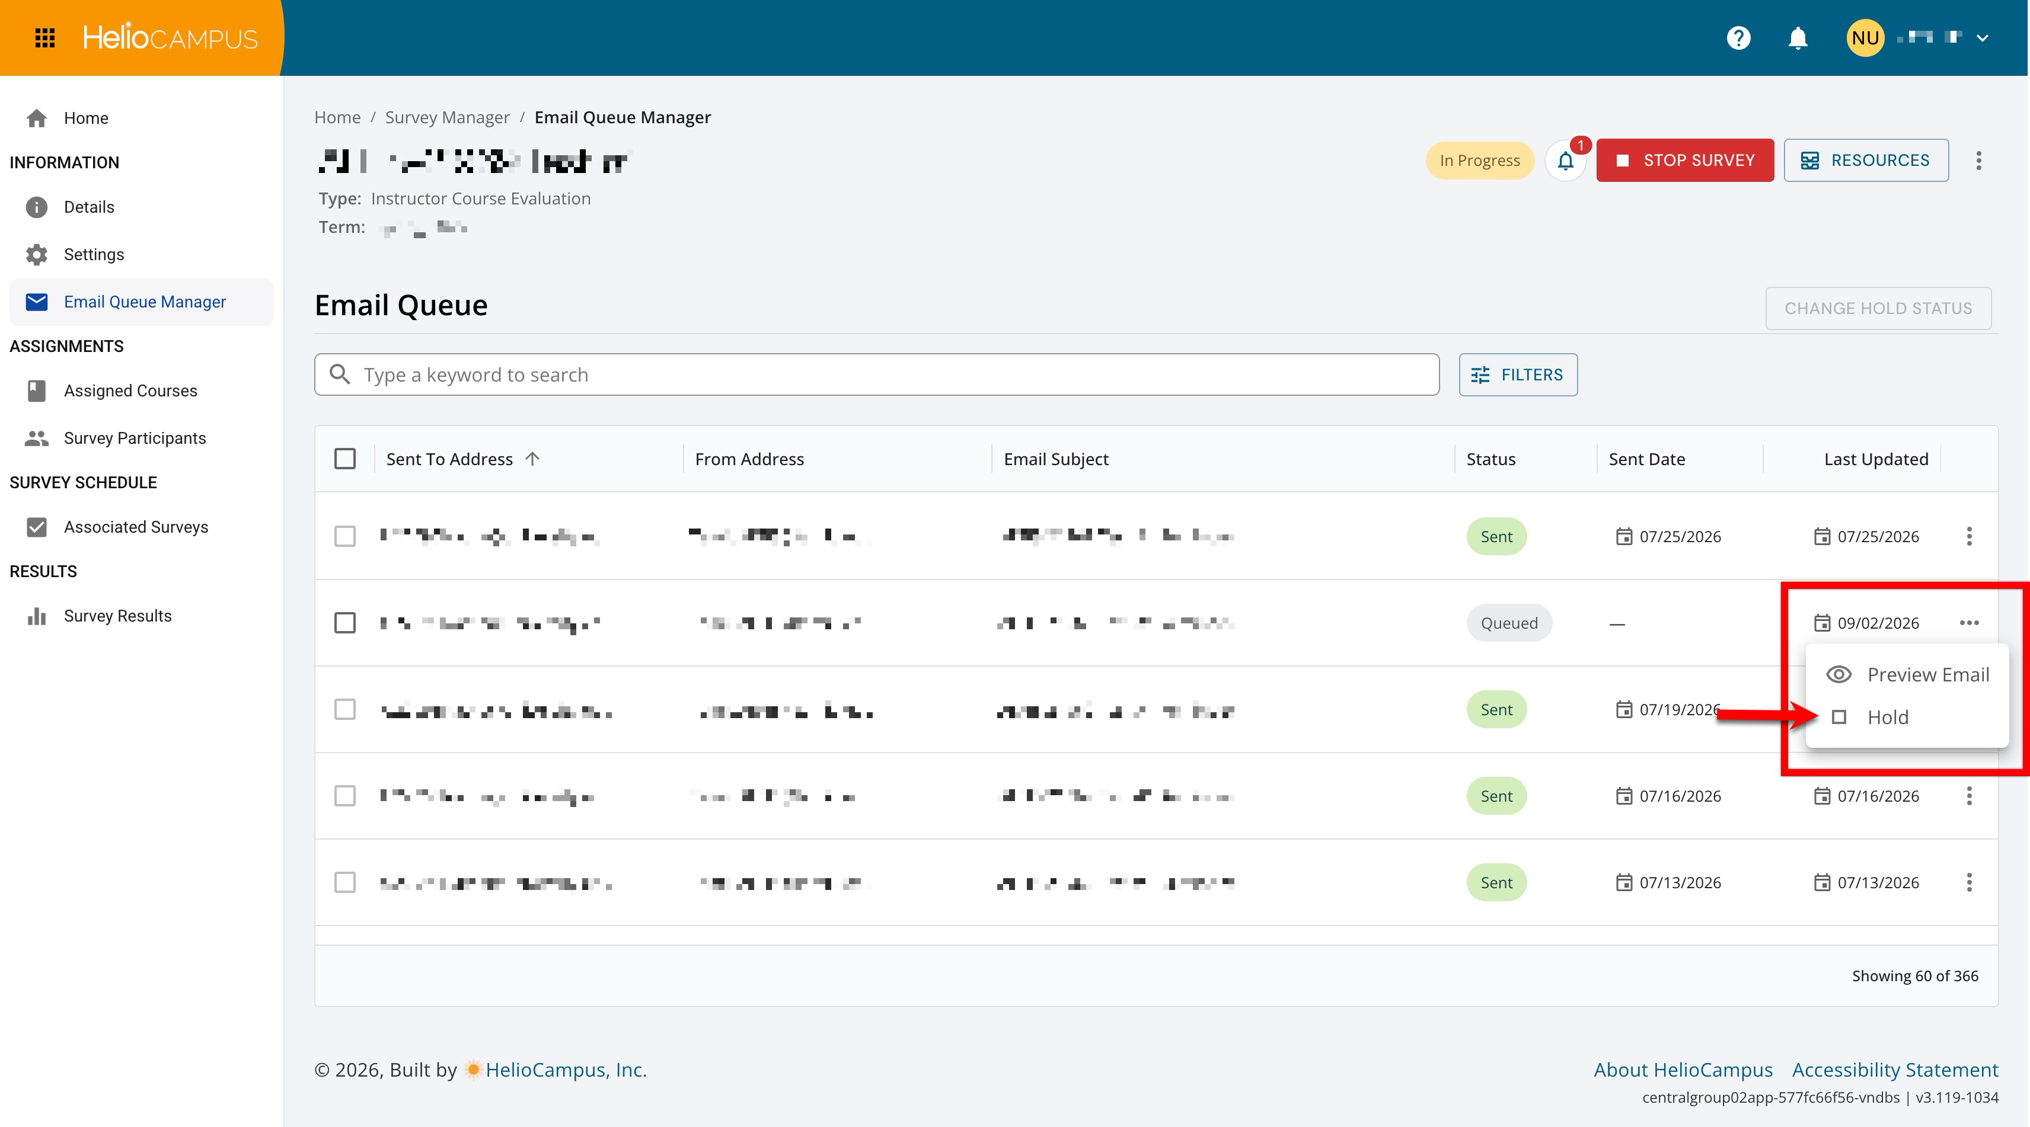The height and width of the screenshot is (1127, 2030).
Task: Check the Queued row checkbox
Action: (x=345, y=623)
